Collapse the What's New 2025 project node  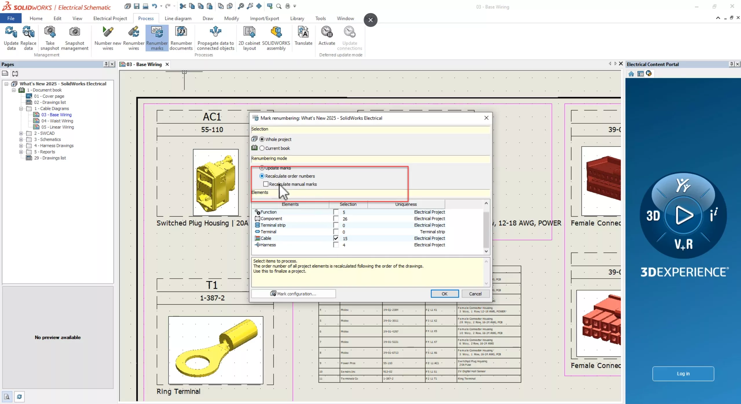6,84
